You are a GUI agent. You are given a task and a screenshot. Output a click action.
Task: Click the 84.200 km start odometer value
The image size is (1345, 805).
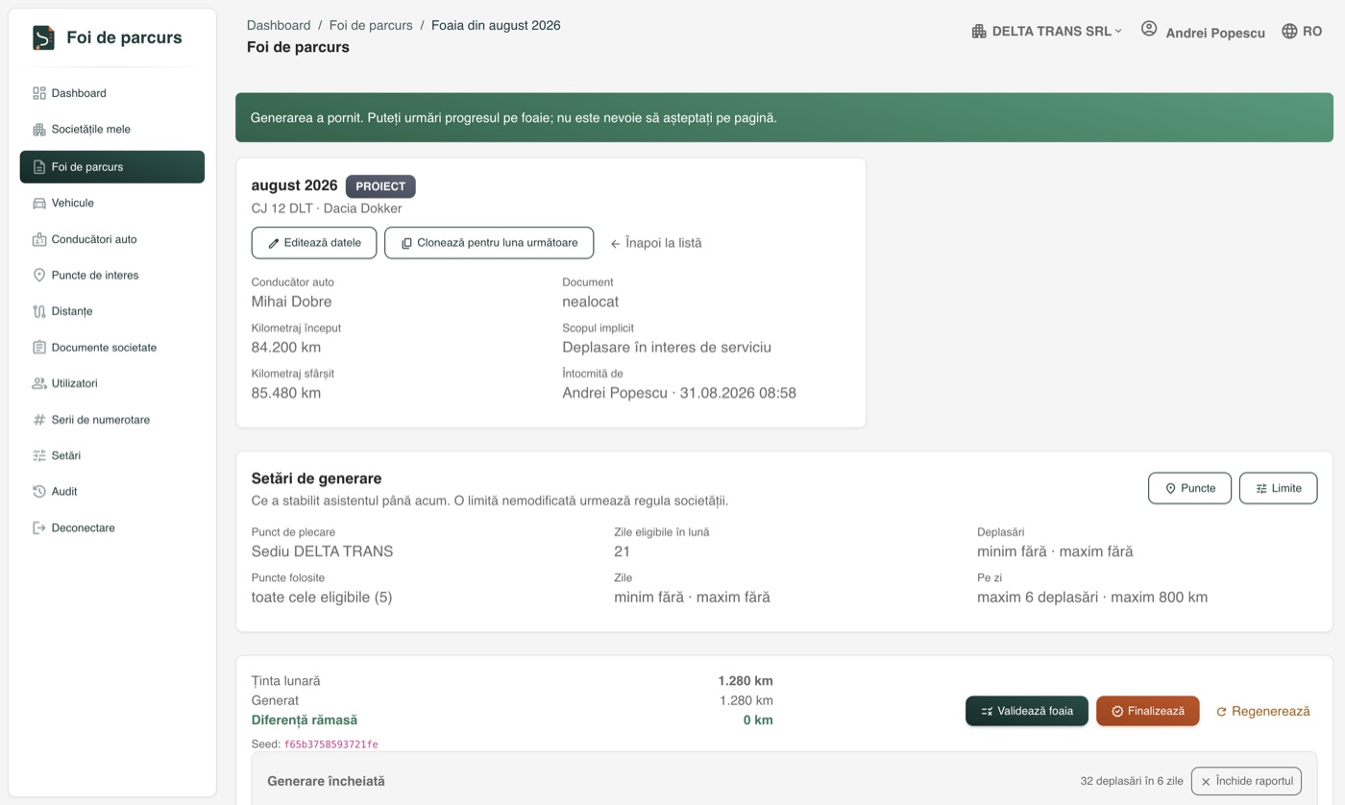point(286,347)
